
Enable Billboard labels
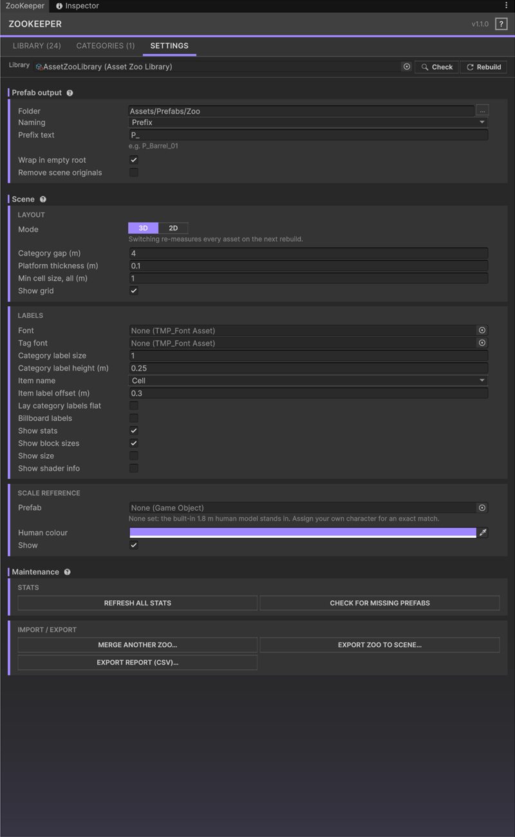click(134, 418)
